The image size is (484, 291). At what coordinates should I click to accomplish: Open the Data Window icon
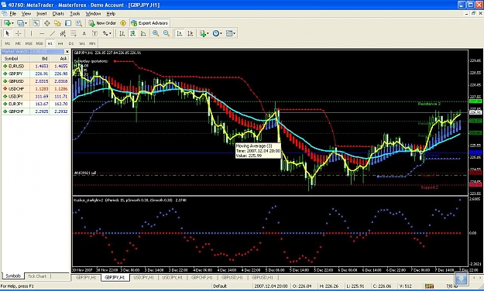coord(47,23)
